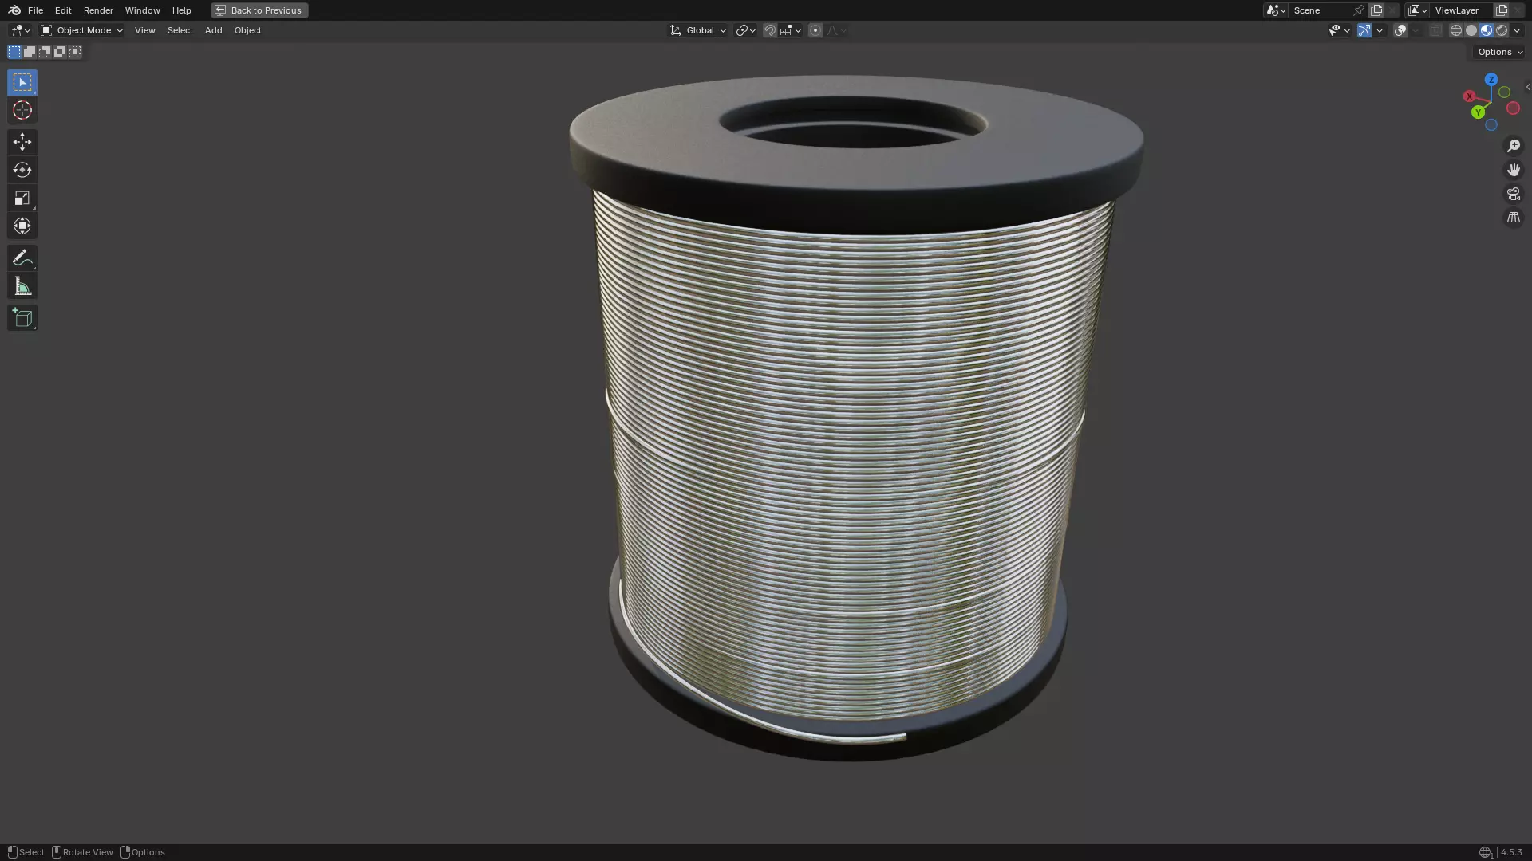The image size is (1532, 861).
Task: Toggle X-Ray mode
Action: click(x=1435, y=30)
